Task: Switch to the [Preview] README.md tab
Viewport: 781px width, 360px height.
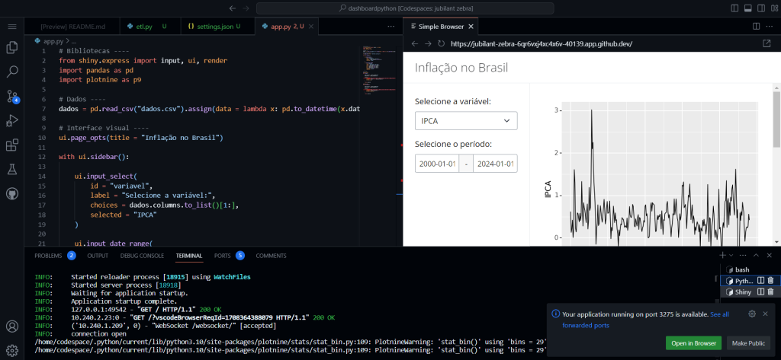Action: coord(72,27)
